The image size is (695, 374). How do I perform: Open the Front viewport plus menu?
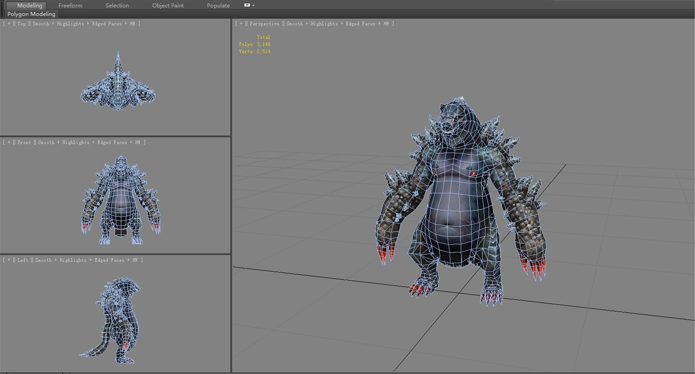pos(9,142)
